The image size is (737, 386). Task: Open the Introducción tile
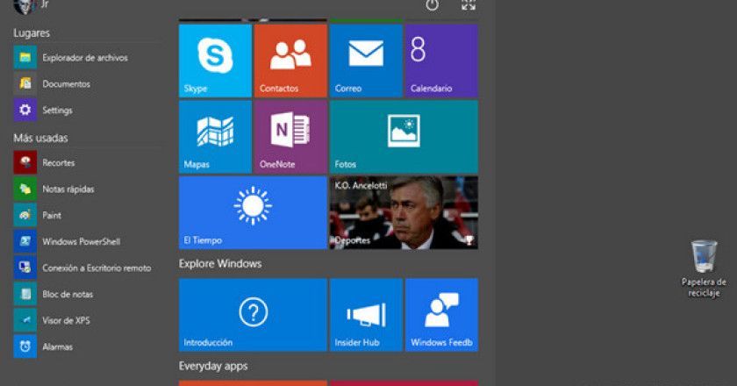[x=253, y=315]
